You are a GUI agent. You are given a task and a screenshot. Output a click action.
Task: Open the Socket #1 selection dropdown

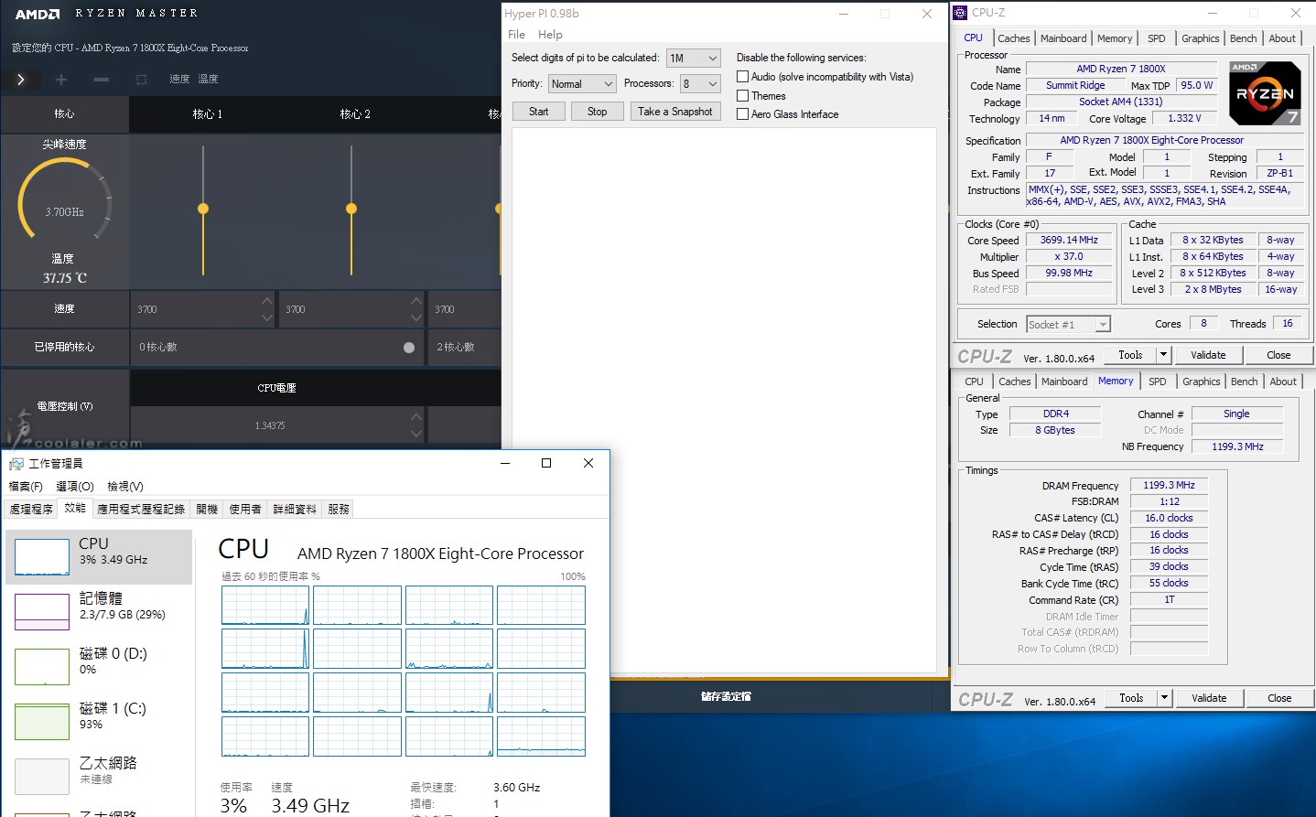pyautogui.click(x=1068, y=324)
